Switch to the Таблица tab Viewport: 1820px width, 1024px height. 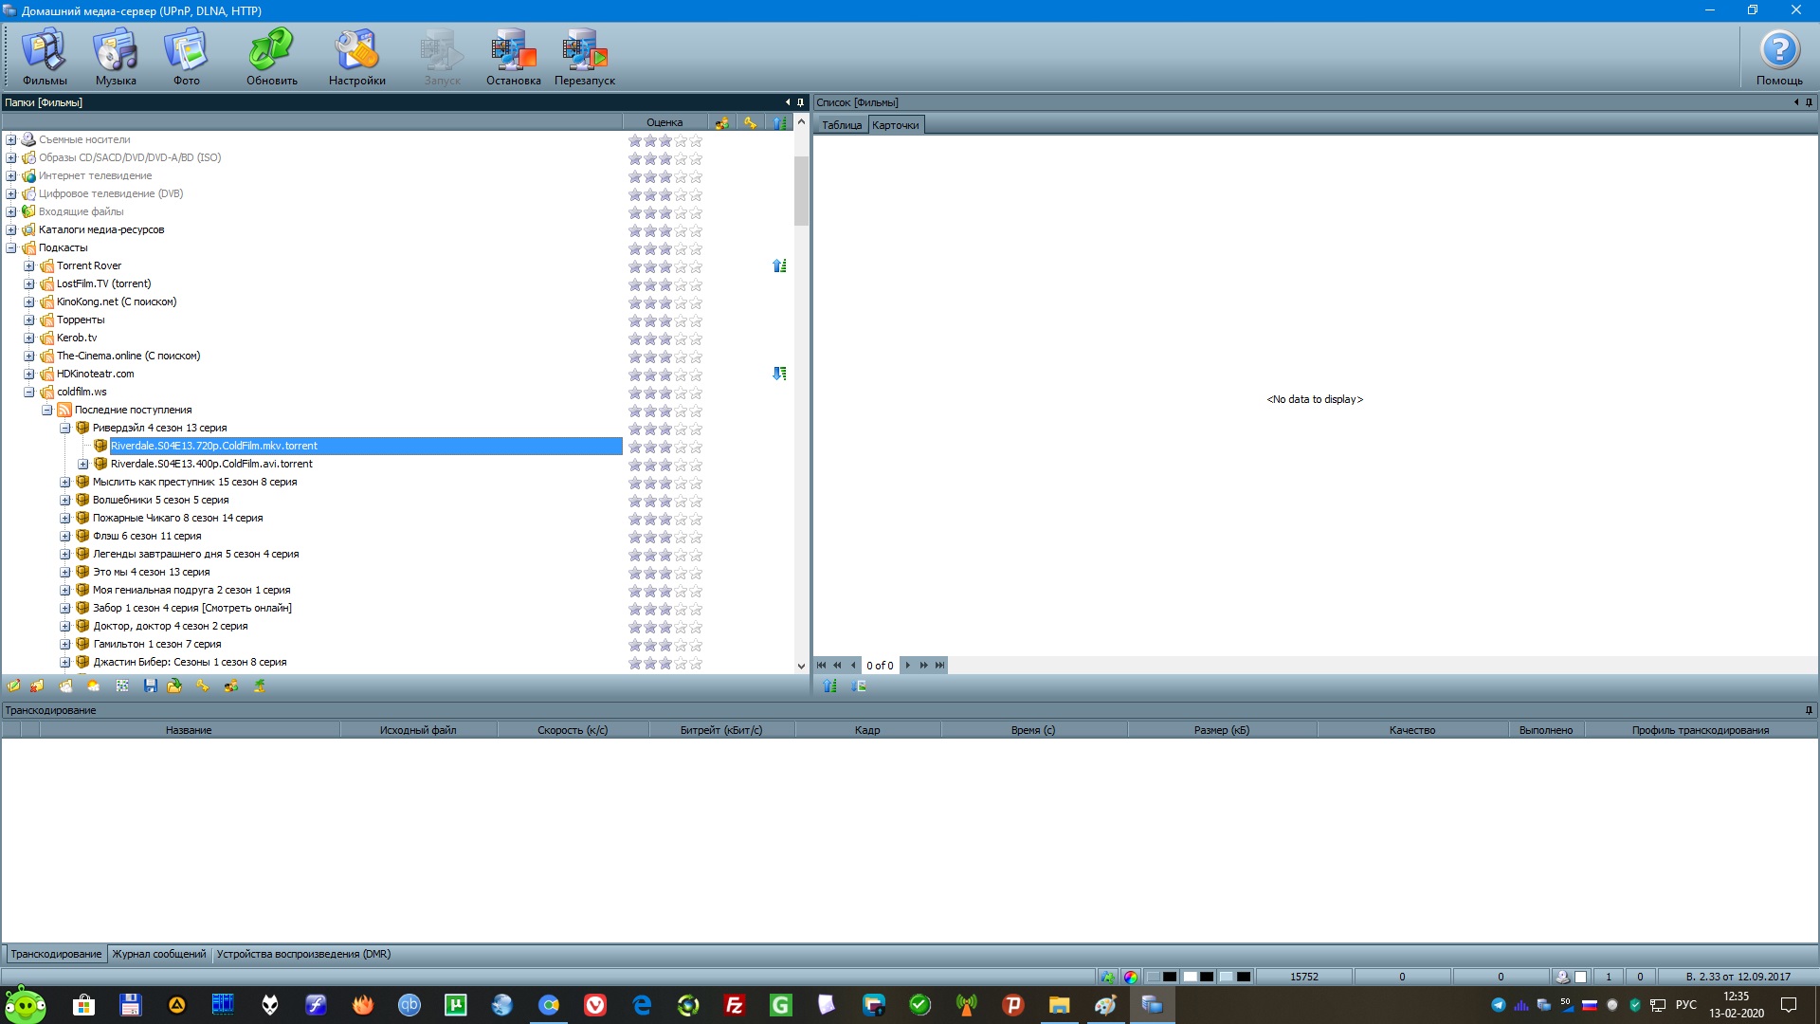(x=841, y=125)
